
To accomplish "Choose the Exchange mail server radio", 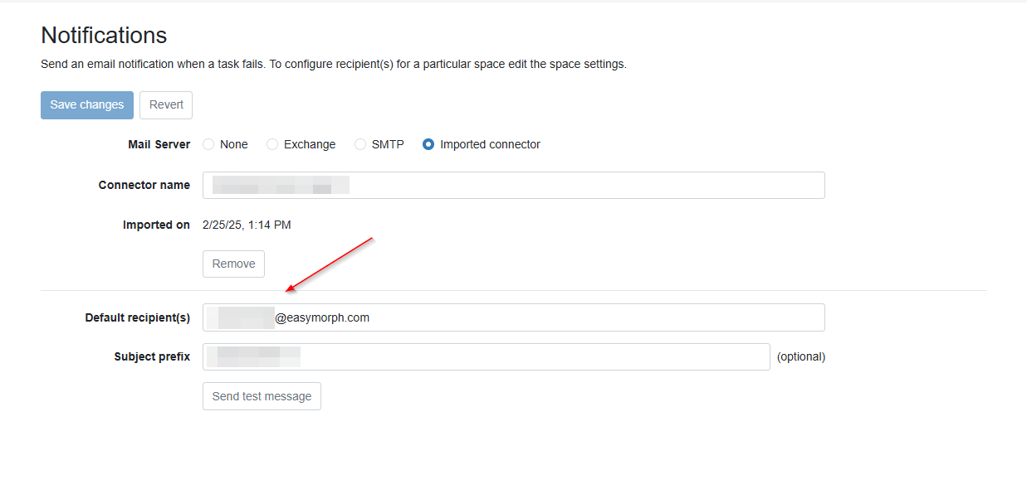I will point(272,144).
